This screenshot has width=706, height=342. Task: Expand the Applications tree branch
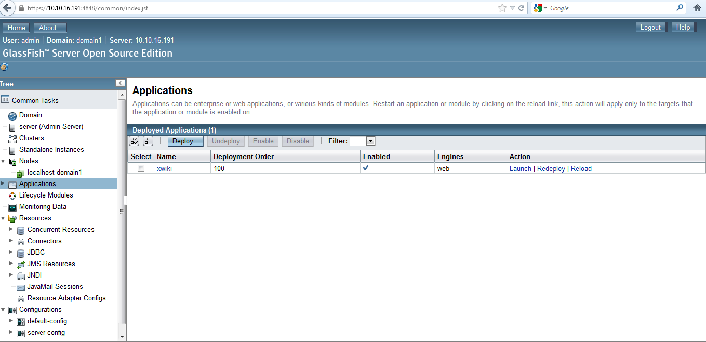pyautogui.click(x=3, y=183)
